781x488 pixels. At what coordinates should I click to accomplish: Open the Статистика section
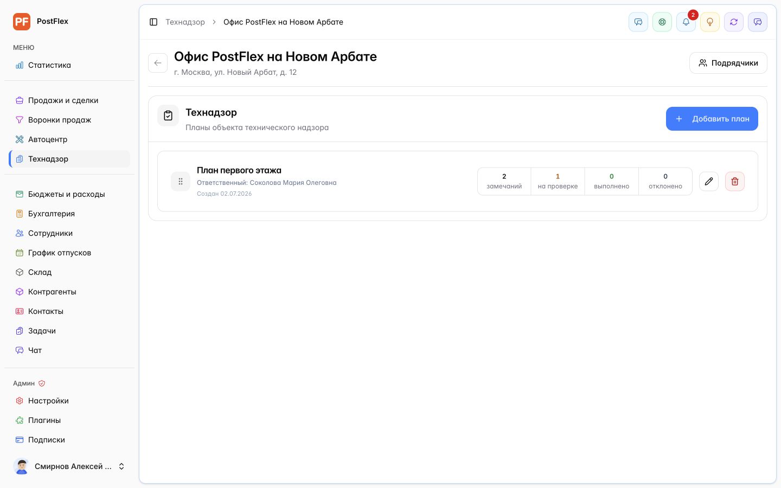click(69, 65)
